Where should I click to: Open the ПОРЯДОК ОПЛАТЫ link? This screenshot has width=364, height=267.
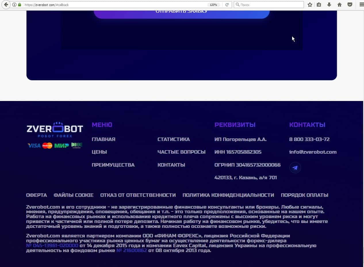(304, 195)
